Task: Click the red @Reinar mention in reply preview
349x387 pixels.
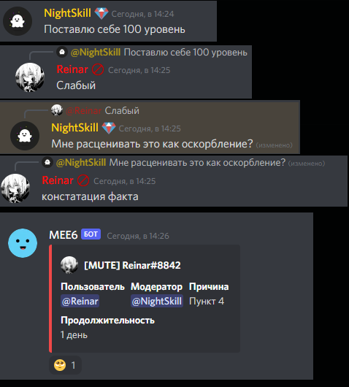Action: pyautogui.click(x=84, y=111)
